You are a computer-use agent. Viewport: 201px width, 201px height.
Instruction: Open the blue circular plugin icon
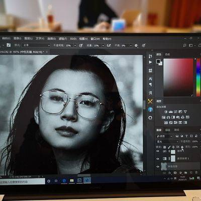pyautogui.click(x=150, y=110)
